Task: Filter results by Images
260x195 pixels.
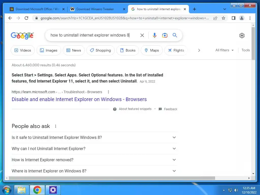Action: pyautogui.click(x=49, y=50)
